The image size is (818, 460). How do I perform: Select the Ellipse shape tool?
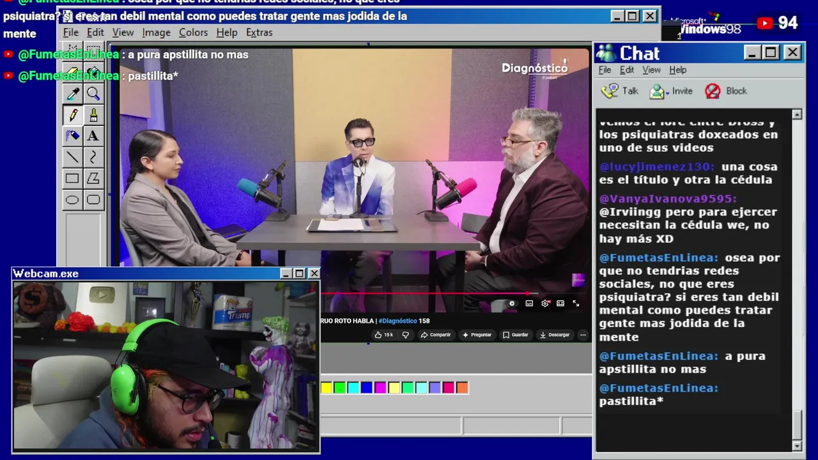pos(72,200)
